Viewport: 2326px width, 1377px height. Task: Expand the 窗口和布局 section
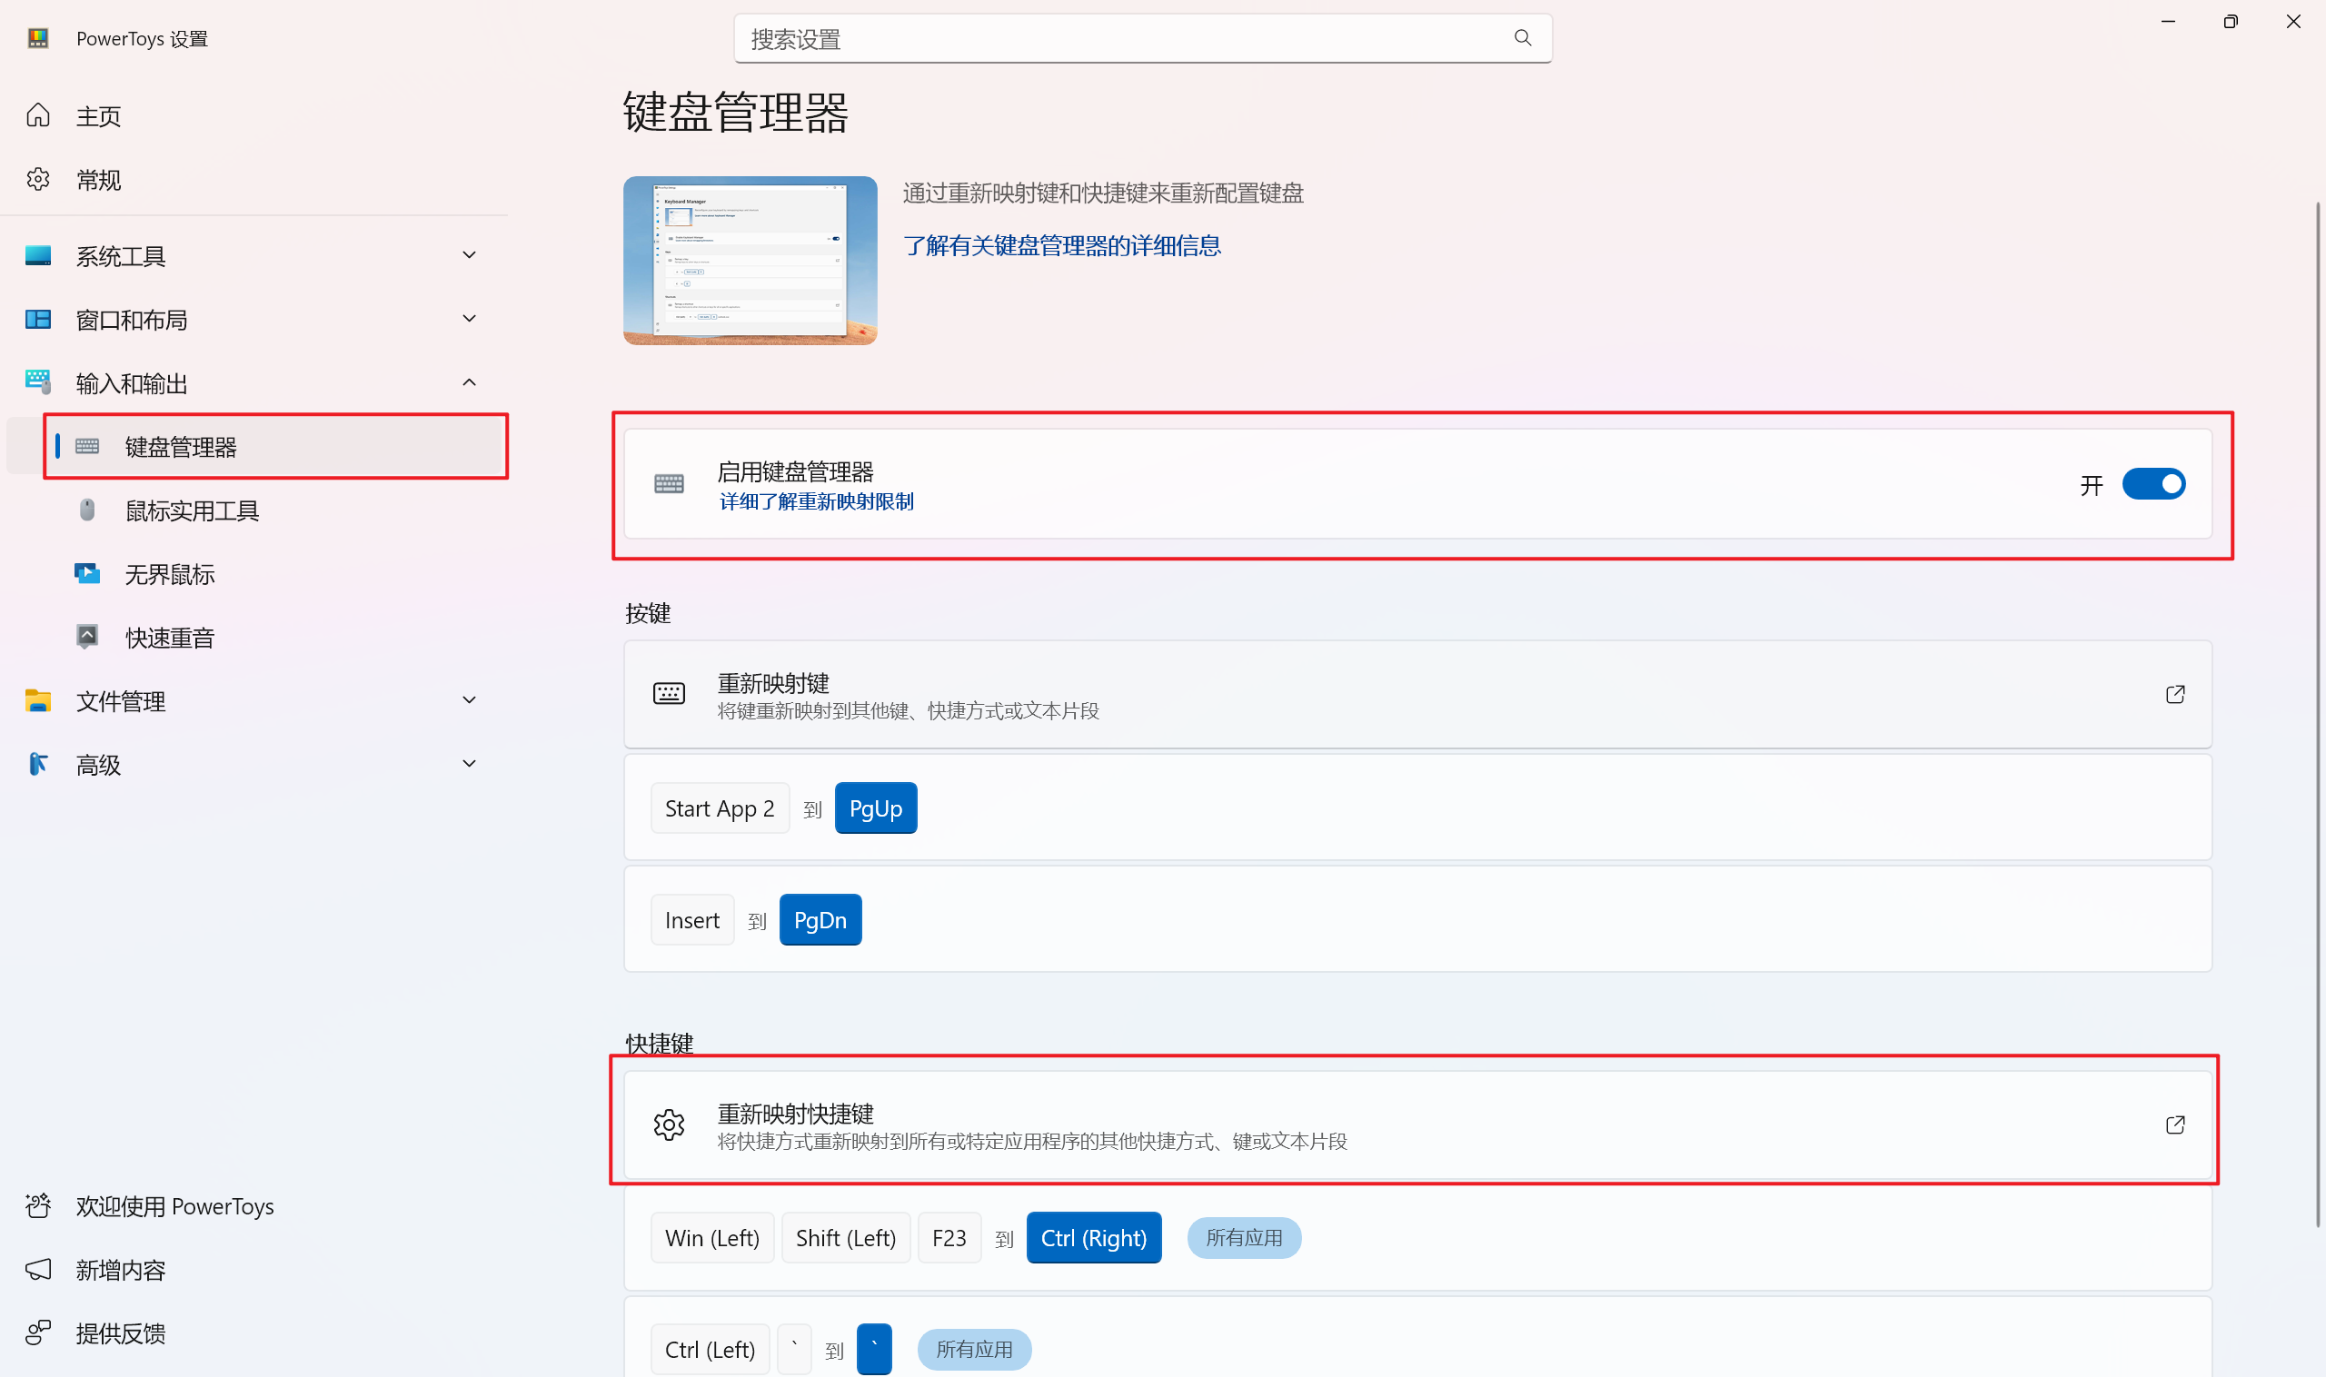469,319
